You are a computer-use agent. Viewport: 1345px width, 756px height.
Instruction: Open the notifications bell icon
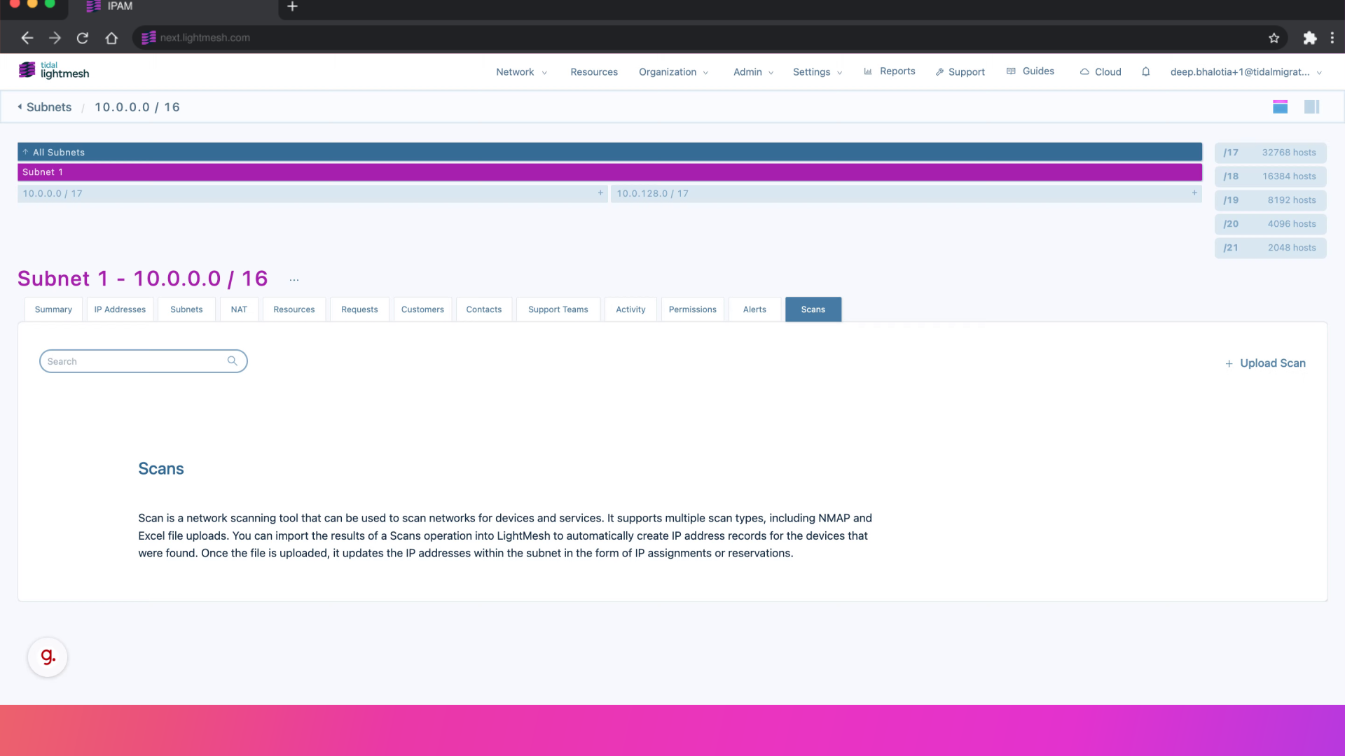click(x=1146, y=72)
